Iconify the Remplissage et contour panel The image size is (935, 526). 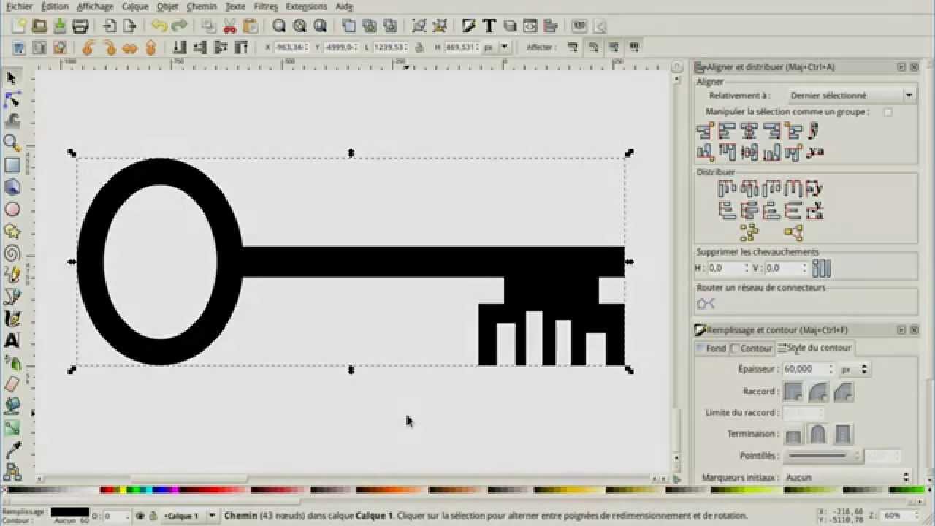(901, 329)
